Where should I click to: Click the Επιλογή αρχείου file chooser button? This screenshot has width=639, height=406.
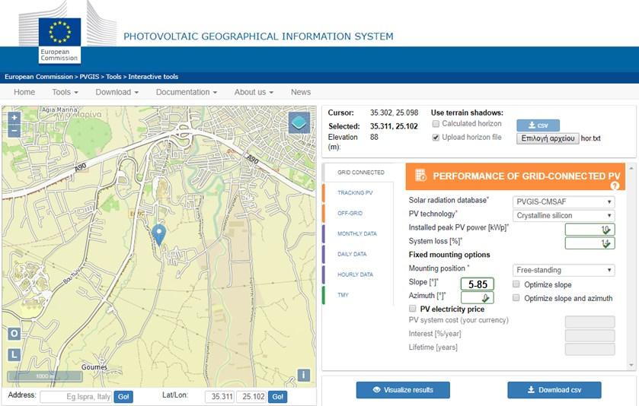coord(548,138)
